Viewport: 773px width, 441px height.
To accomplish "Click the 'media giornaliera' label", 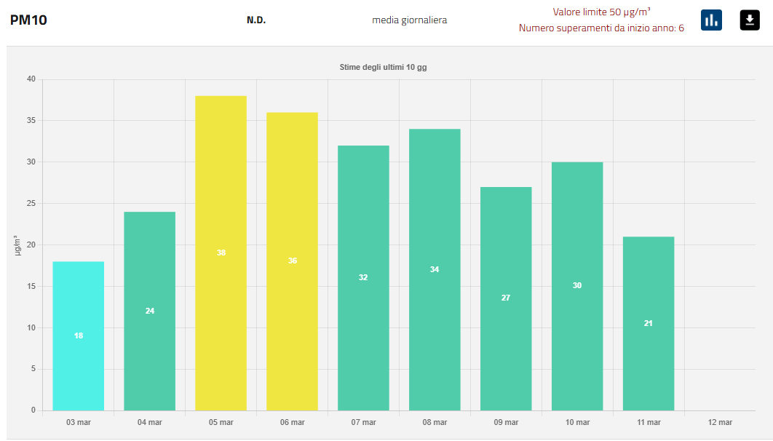I will click(x=410, y=20).
